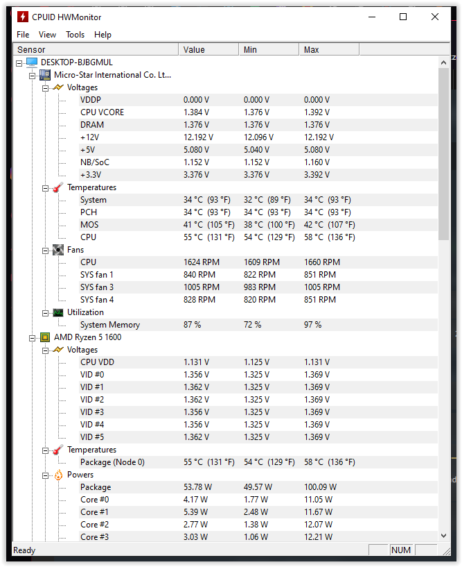Select the System Memory utilization row
The width and height of the screenshot is (462, 567).
258,325
